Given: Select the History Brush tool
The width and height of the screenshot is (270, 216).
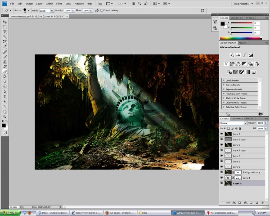Looking at the screenshot, I should point(4,67).
